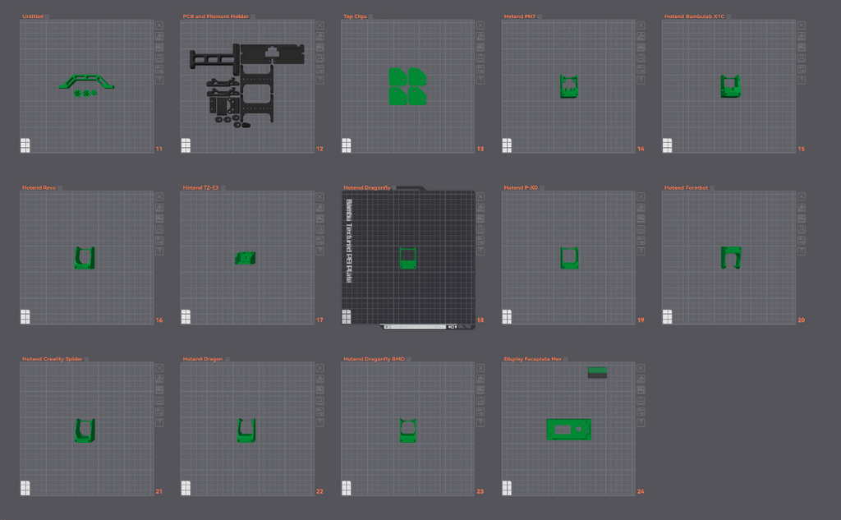This screenshot has width=841, height=520.
Task: Arrange the Hotend Creality Spider plate
Action: 159,390
